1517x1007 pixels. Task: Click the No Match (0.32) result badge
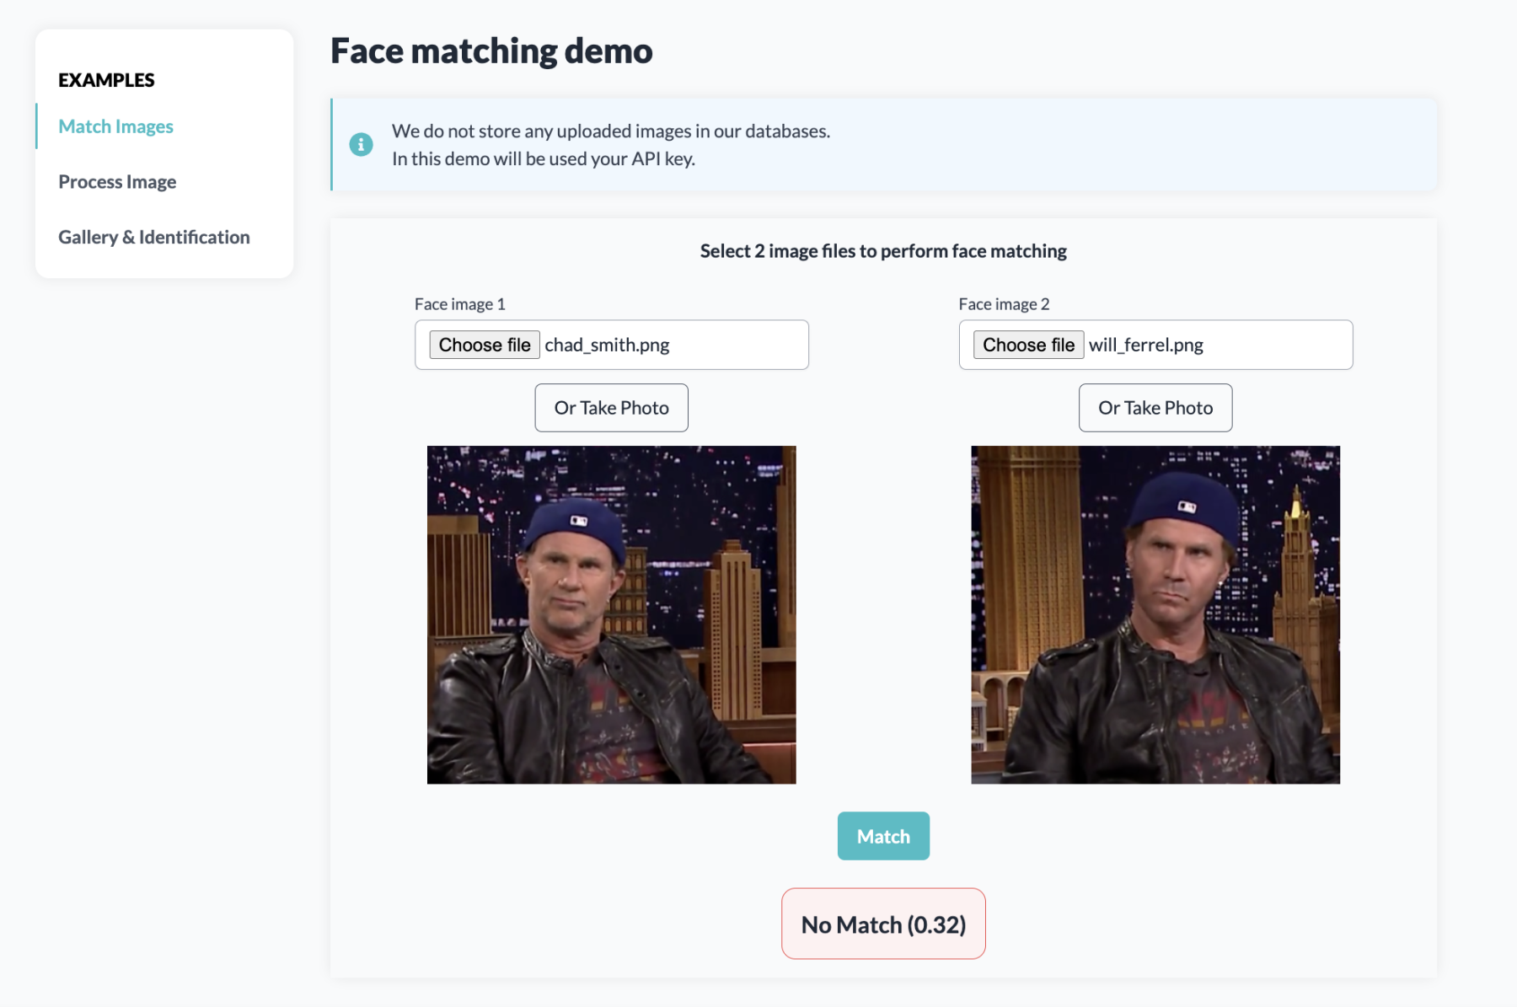coord(883,924)
